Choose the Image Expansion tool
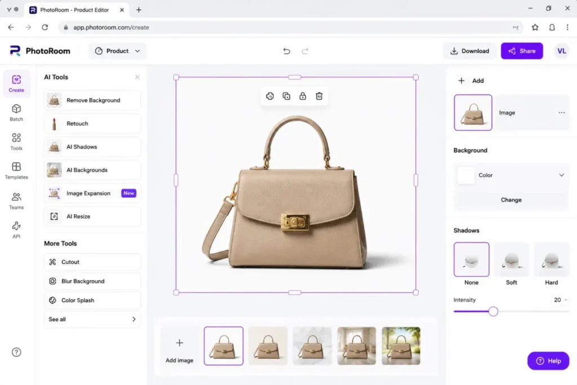Screen dimensions: 577x385 [92, 193]
